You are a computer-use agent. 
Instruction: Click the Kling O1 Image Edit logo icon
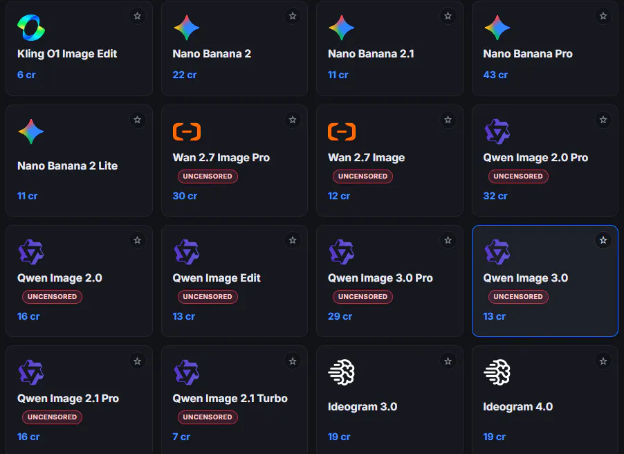click(x=31, y=28)
